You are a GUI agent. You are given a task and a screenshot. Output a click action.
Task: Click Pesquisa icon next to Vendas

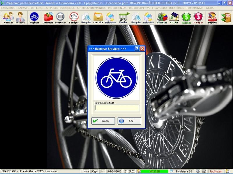[x=136, y=18]
